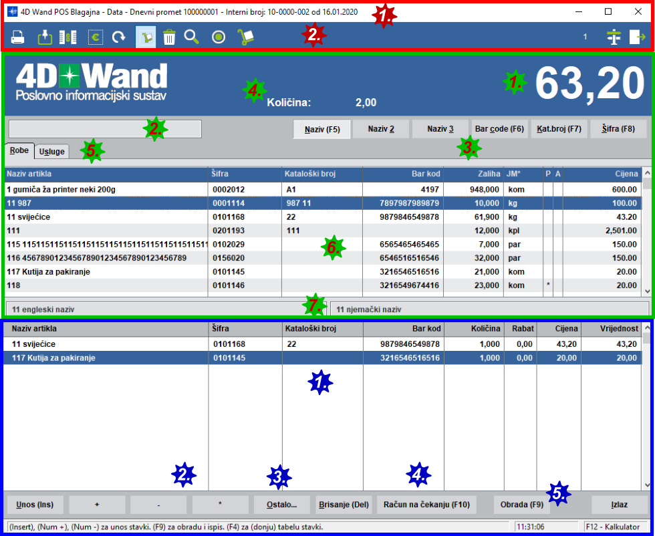
Task: Click the barcode cell "7897987989879"
Action: (x=409, y=203)
